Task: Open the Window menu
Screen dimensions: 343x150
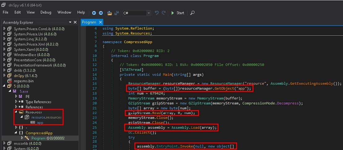Action: click(64, 12)
